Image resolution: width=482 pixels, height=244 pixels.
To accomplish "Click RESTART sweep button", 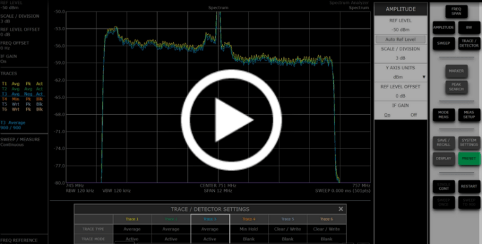I will pyautogui.click(x=469, y=187).
